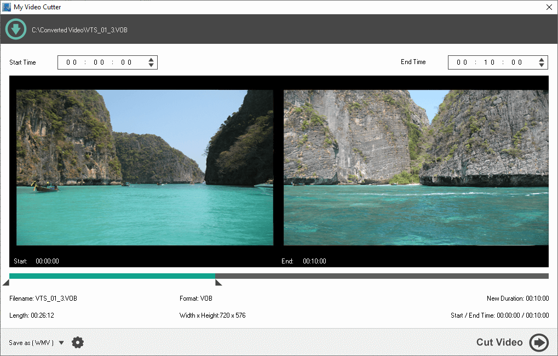Click the start triangle marker under the timeline
This screenshot has width=558, height=356.
[6, 283]
